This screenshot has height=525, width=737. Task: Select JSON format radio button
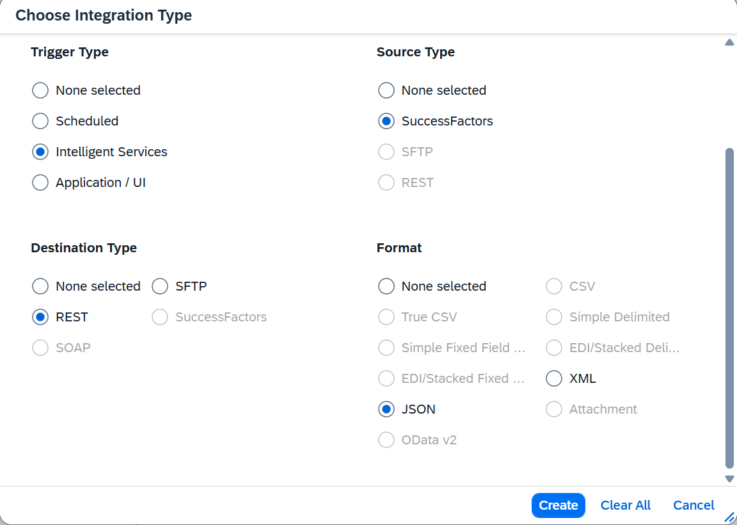(386, 409)
